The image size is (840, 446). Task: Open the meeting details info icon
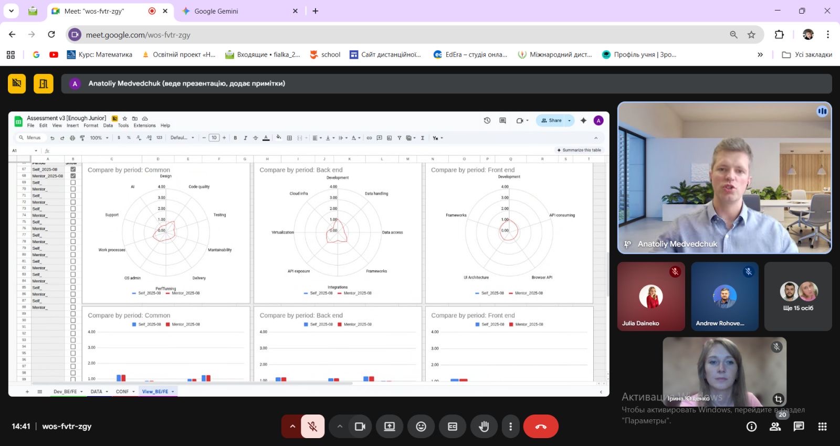pyautogui.click(x=752, y=427)
